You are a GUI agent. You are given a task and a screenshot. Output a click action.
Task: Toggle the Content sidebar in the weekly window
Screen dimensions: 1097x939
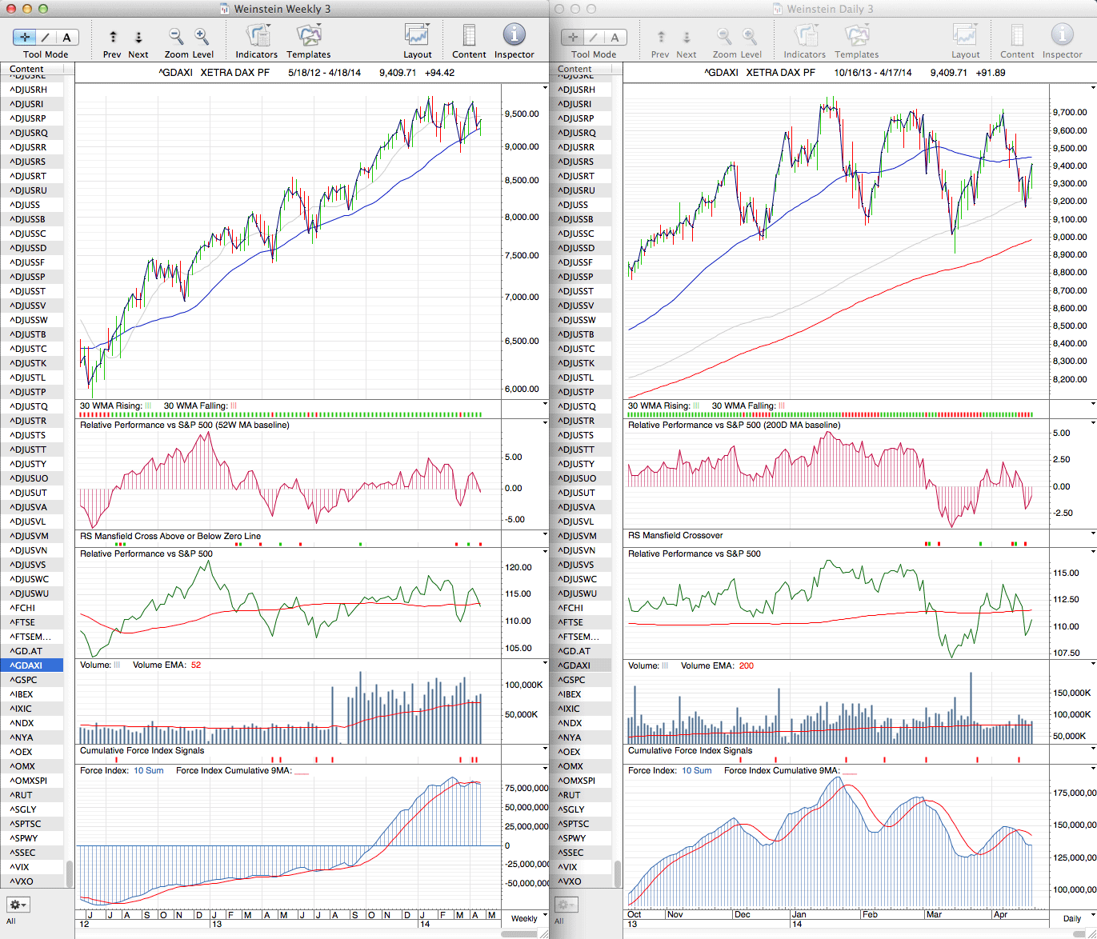(469, 37)
